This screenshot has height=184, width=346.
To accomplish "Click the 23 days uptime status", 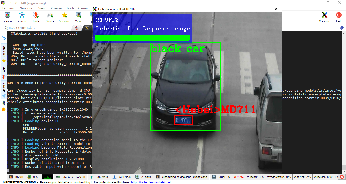I will pos(143,177).
